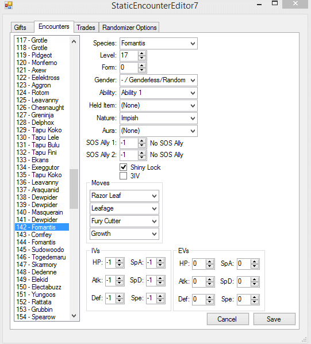Select 119 - Pidgeot in list
The height and width of the screenshot is (344, 311).
(x=42, y=55)
